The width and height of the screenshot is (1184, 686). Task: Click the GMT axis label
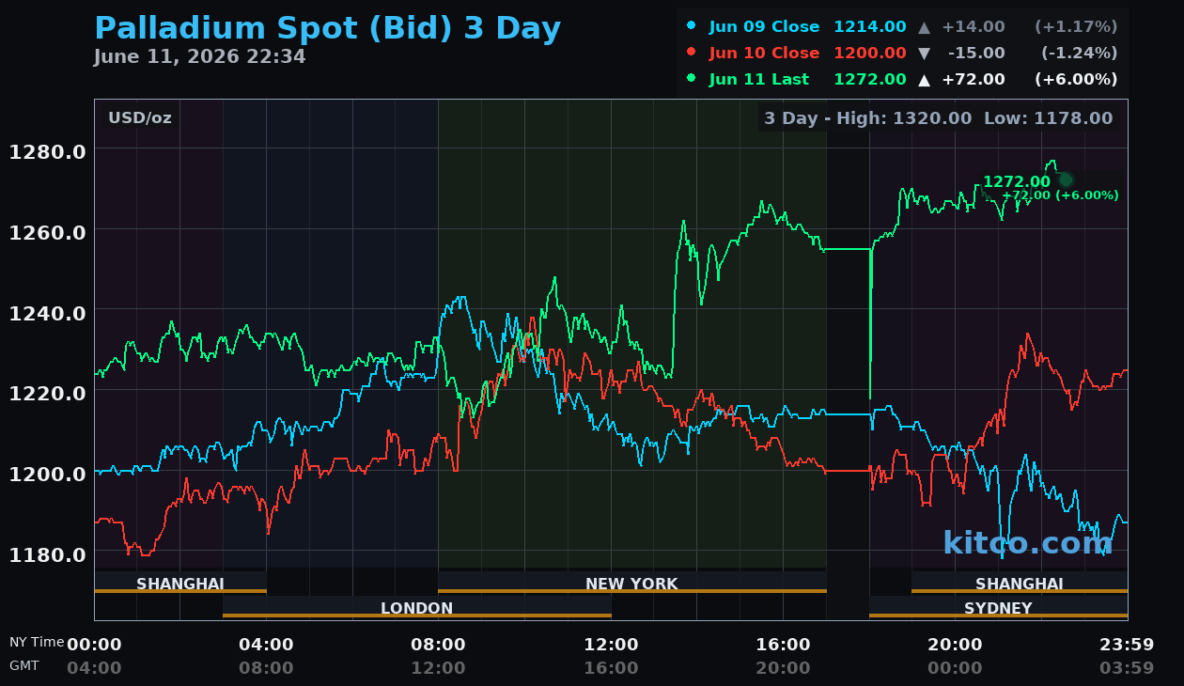pyautogui.click(x=24, y=665)
